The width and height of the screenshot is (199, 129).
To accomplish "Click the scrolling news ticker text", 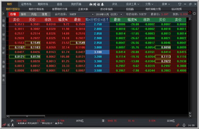I will [40, 123].
